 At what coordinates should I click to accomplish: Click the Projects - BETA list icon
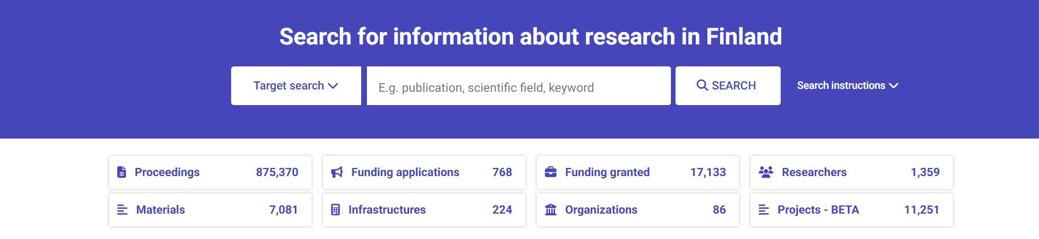[763, 210]
